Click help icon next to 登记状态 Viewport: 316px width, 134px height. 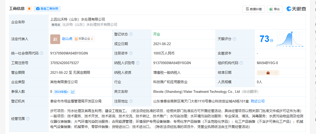131,34
